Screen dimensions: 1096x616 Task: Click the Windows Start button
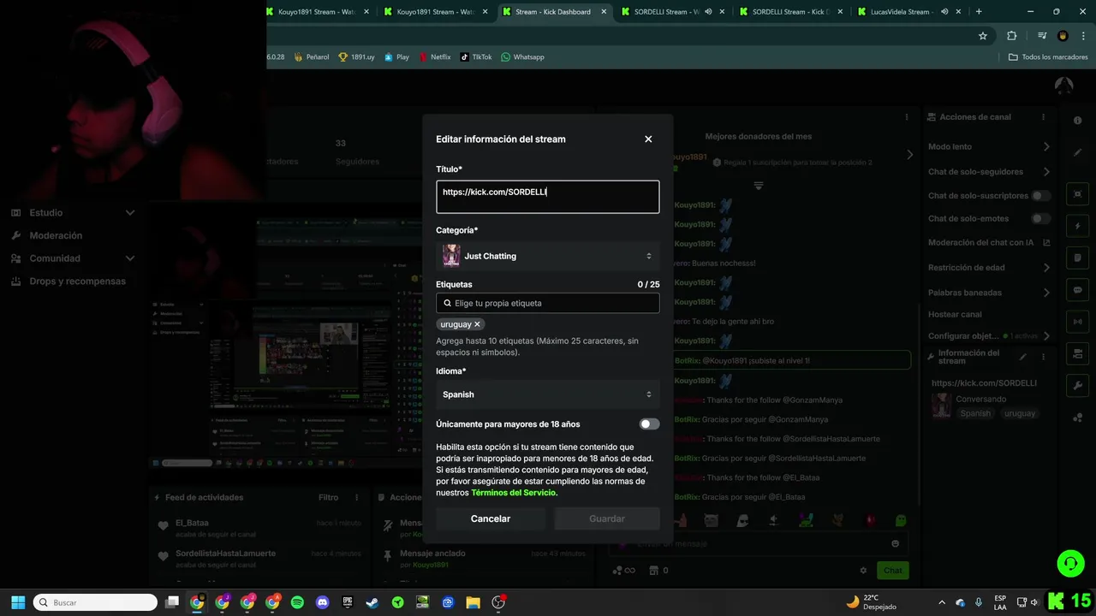pos(18,602)
